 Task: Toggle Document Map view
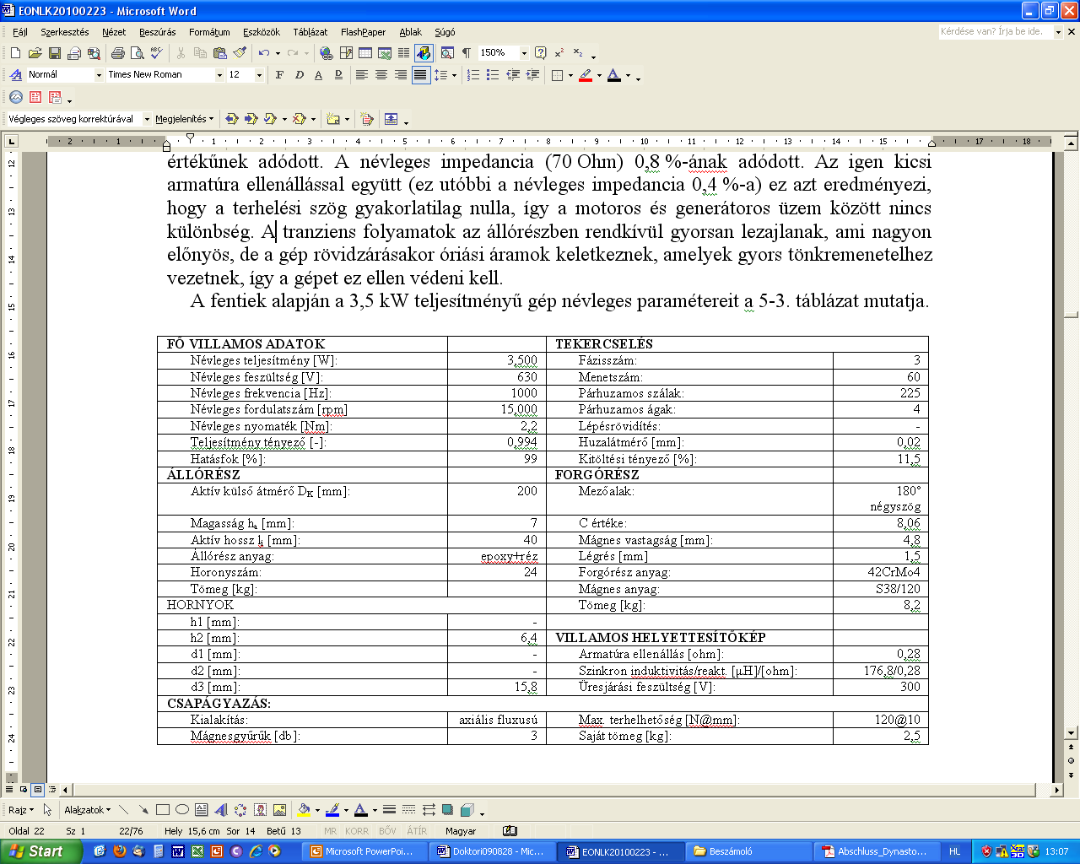[x=447, y=53]
